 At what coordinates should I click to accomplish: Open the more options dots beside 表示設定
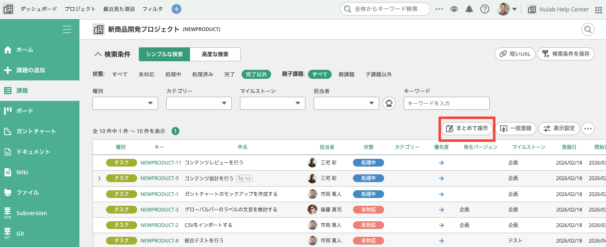(588, 129)
